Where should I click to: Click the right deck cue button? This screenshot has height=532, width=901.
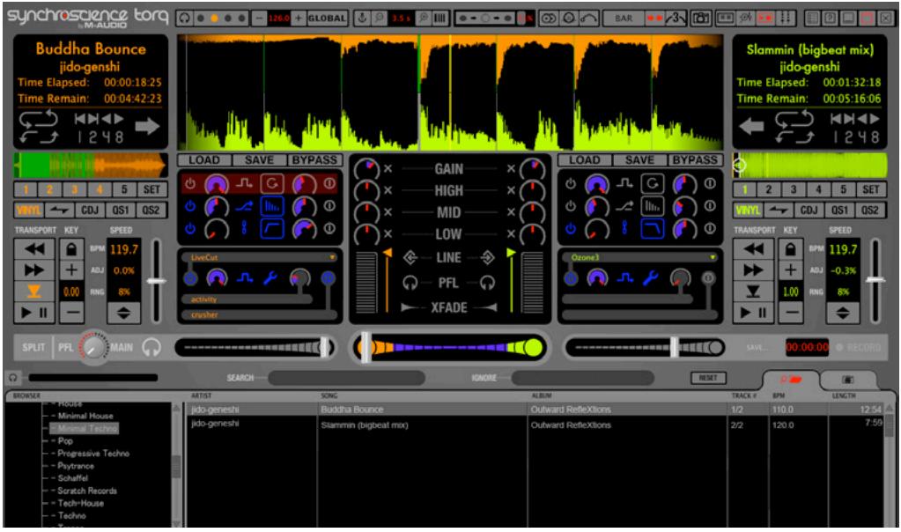point(753,292)
